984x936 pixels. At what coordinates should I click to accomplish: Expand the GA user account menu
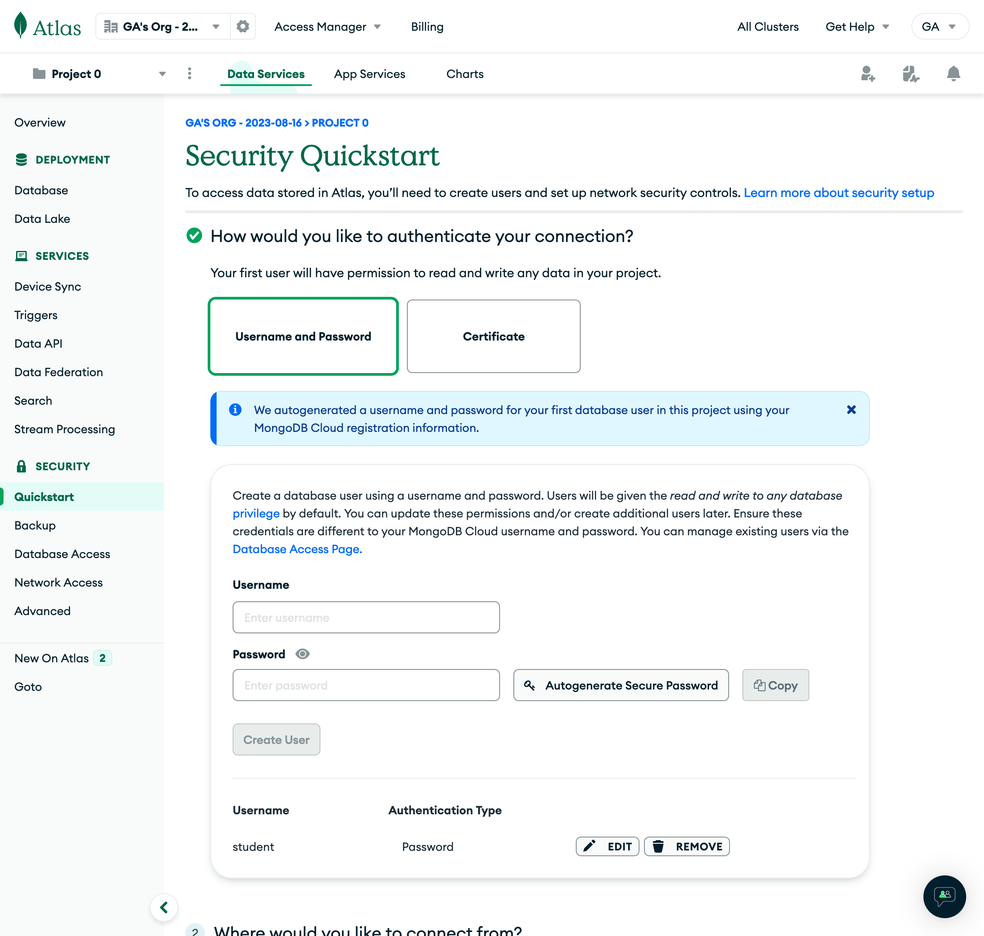tap(939, 27)
